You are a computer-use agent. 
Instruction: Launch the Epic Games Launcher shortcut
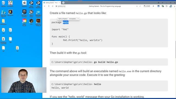pyautogui.click(x=24, y=13)
